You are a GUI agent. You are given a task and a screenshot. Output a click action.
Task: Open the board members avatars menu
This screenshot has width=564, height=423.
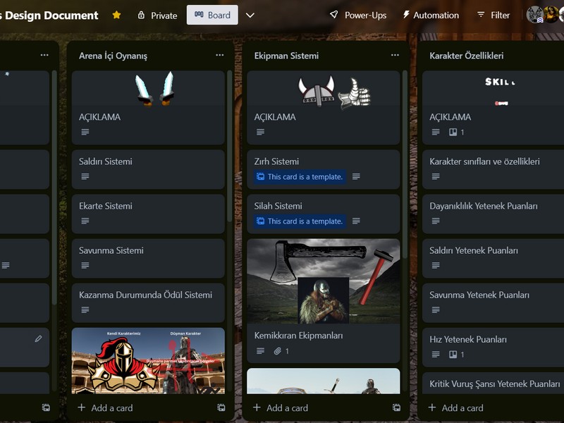point(539,14)
